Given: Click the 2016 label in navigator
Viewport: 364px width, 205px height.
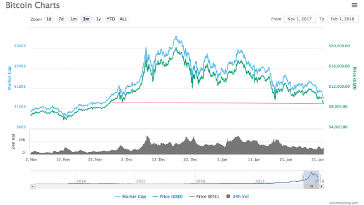Looking at the screenshot, I should point(200,181).
